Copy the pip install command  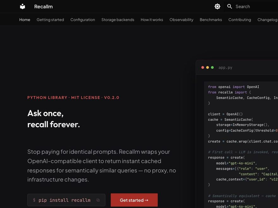coord(98,200)
